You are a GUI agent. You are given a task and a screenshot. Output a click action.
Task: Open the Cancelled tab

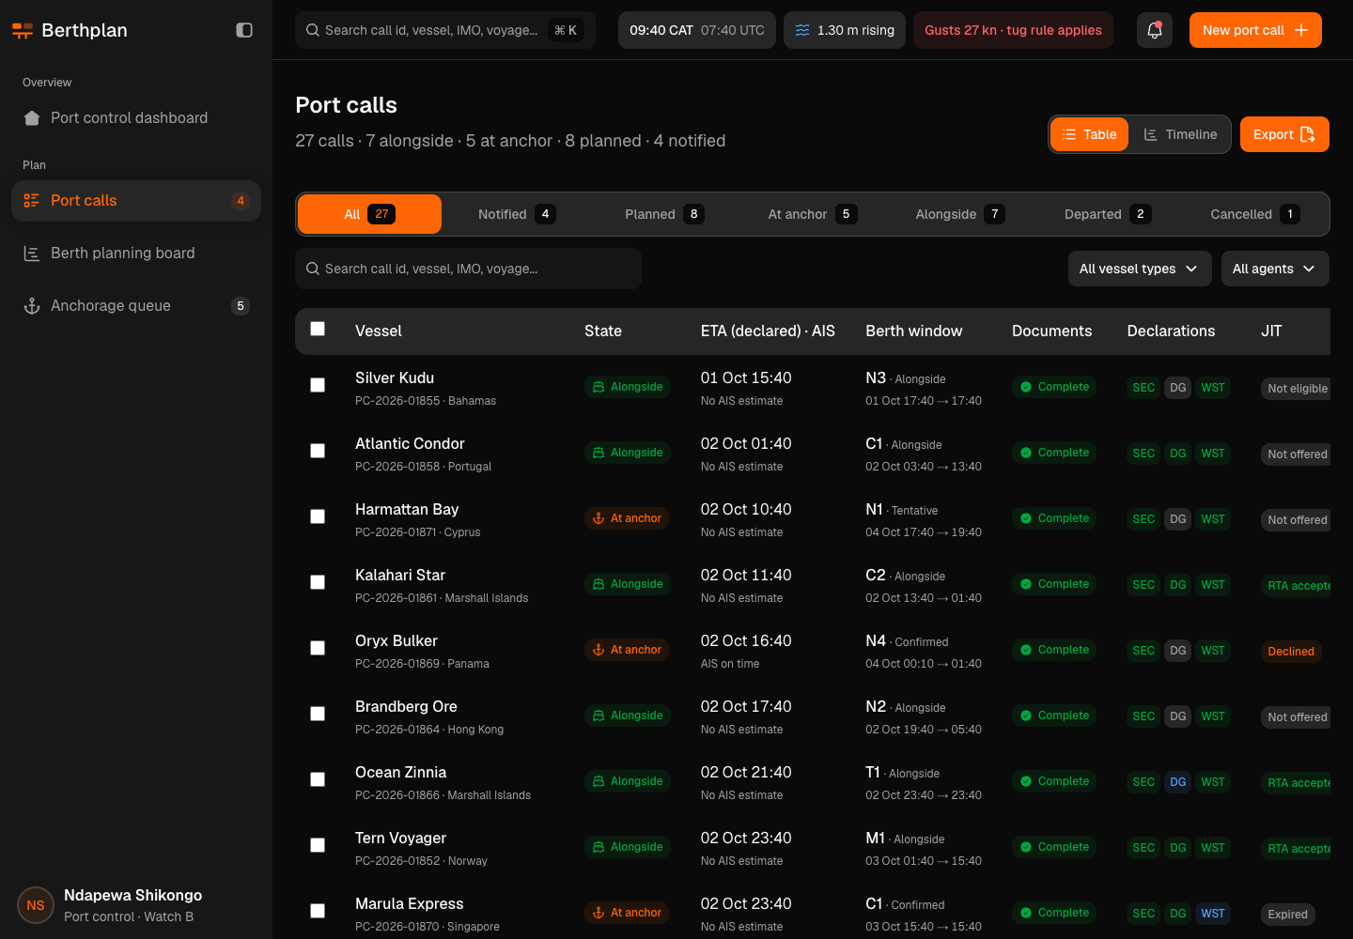[1254, 214]
